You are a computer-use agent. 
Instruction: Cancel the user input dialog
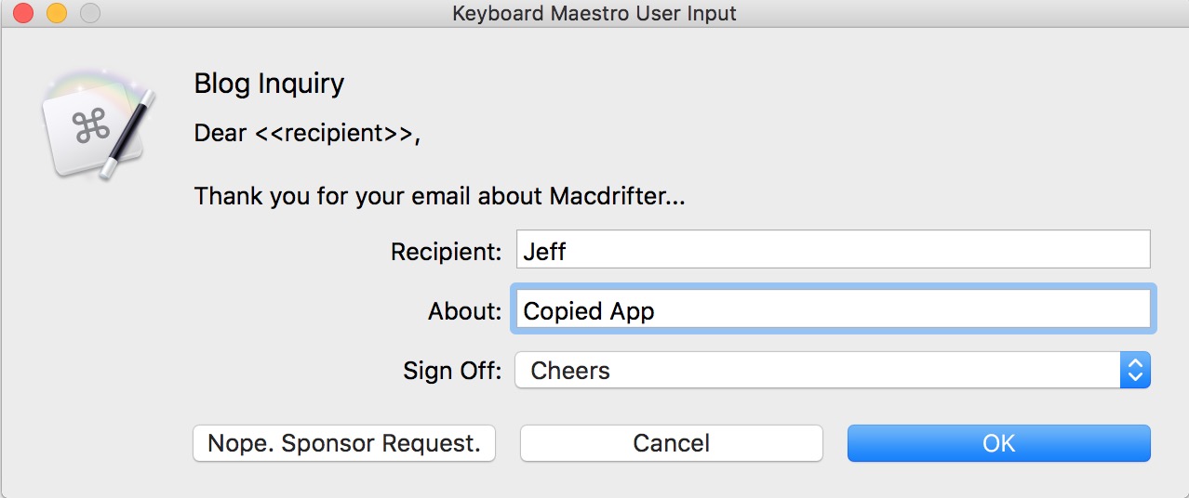pyautogui.click(x=672, y=443)
